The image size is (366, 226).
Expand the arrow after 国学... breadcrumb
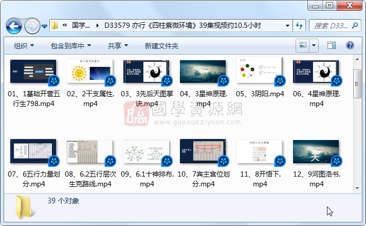(97, 25)
